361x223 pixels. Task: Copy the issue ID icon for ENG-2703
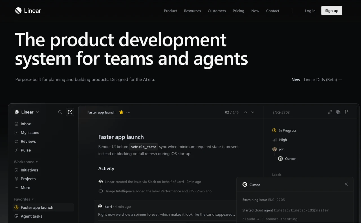pos(338,112)
